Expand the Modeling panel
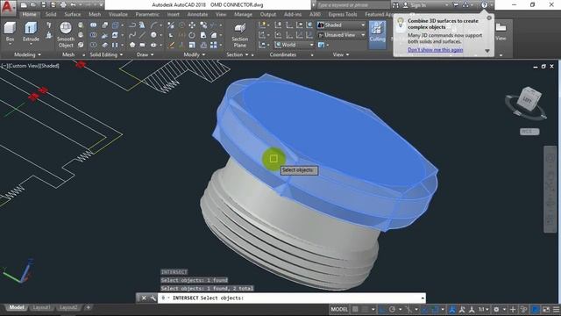The width and height of the screenshot is (561, 316). (x=27, y=54)
